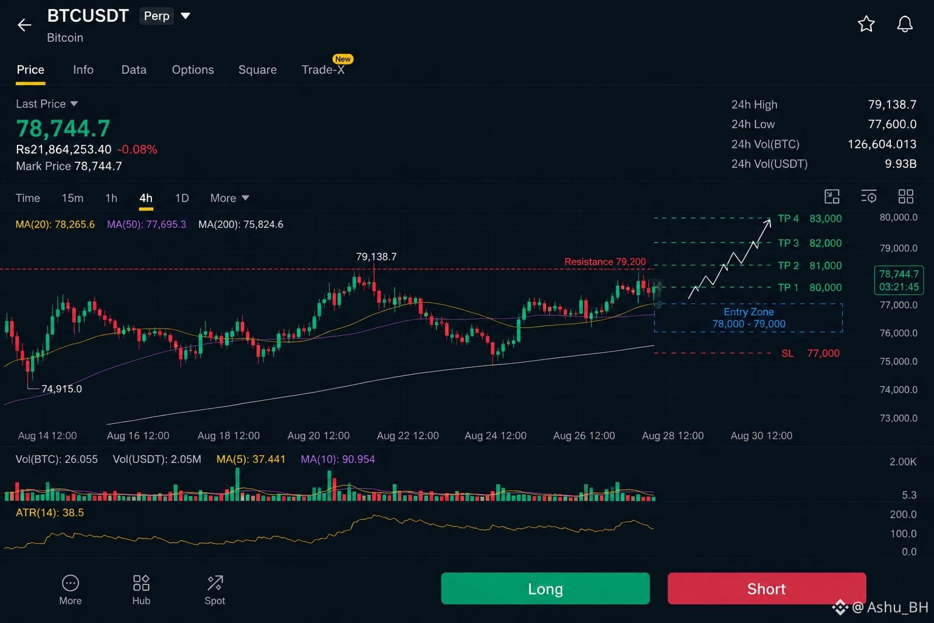Click the 24h High value 79,138.7
This screenshot has width=934, height=623.
coord(892,105)
